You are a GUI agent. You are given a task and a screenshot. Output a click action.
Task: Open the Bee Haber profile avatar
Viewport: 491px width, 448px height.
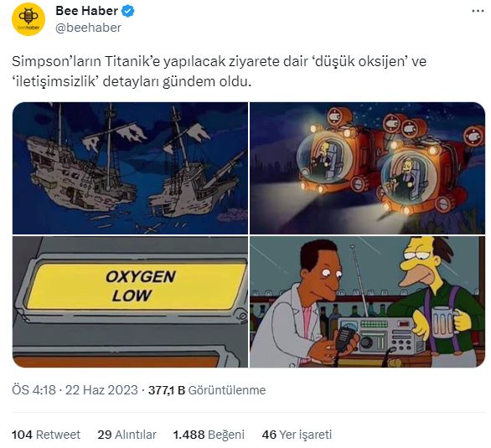[28, 19]
